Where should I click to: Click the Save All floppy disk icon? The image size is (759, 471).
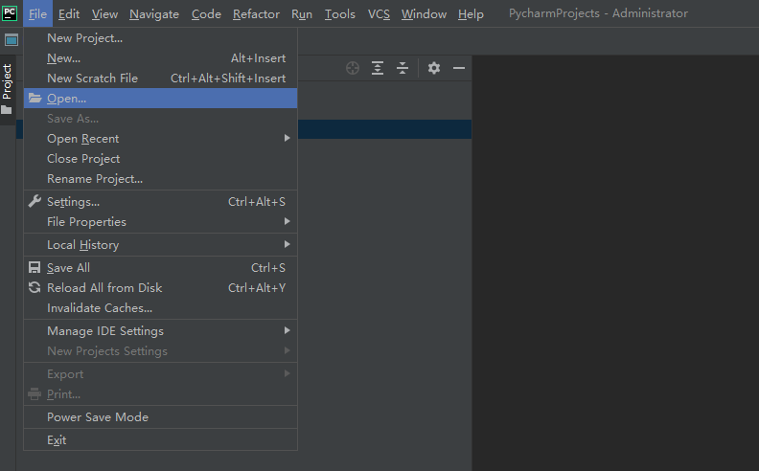point(34,267)
